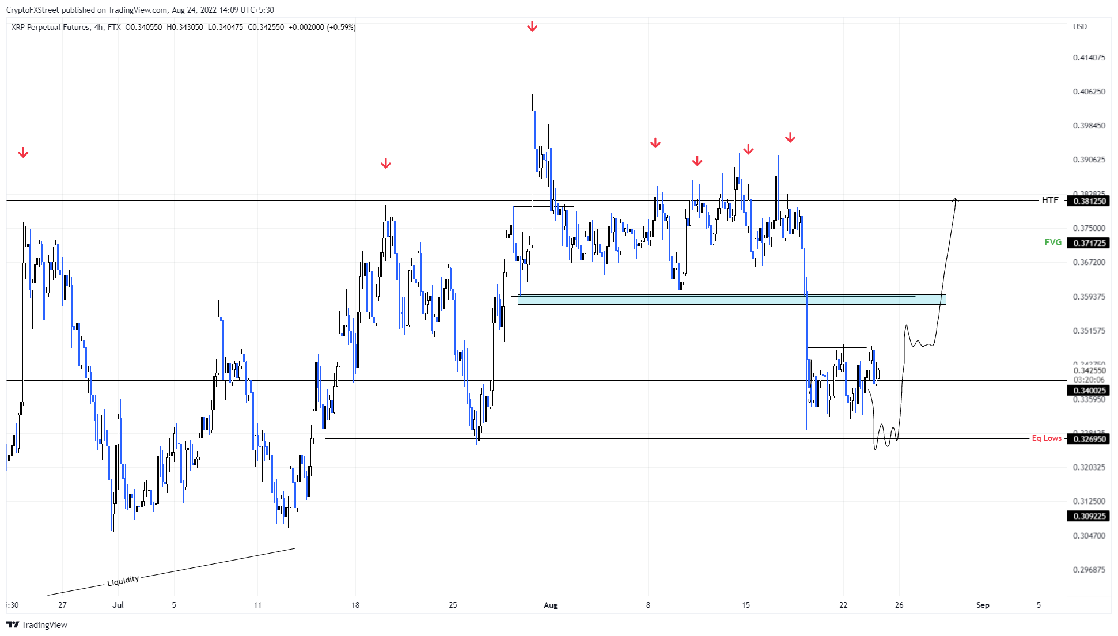Click the 0.326950 price tag
This screenshot has height=636, width=1118.
1088,439
